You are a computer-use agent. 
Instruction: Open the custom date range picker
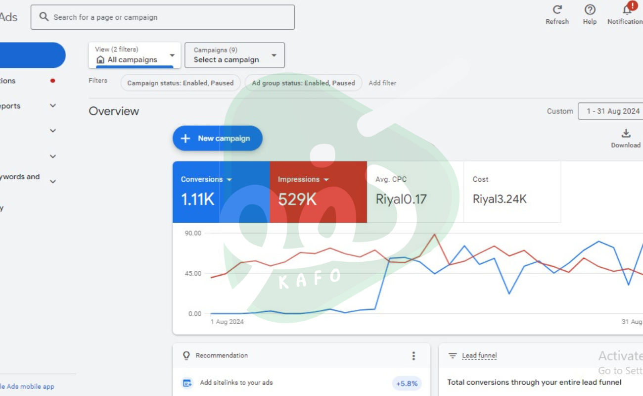click(x=612, y=111)
